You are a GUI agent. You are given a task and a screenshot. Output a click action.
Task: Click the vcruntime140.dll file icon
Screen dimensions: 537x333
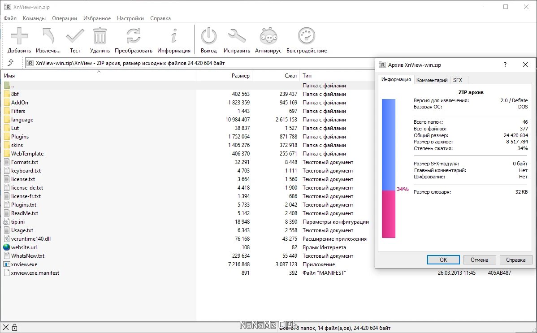[7, 239]
